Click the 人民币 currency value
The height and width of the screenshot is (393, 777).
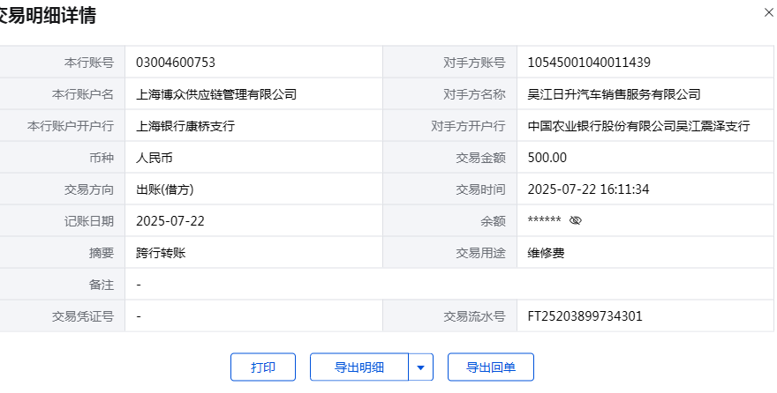155,158
